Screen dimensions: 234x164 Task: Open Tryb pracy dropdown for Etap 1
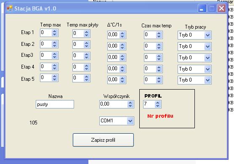pyautogui.click(x=207, y=35)
